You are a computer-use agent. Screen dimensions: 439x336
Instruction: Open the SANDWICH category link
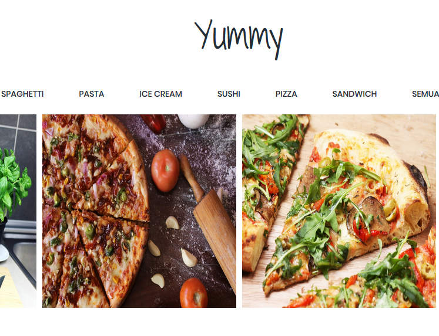(x=354, y=94)
